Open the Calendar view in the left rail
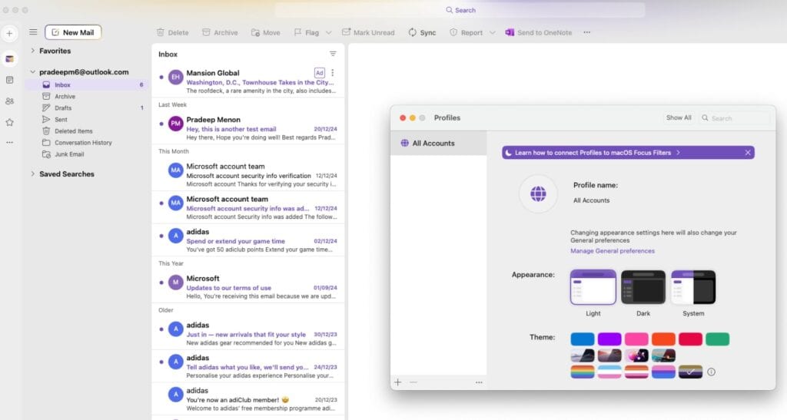 (x=9, y=80)
